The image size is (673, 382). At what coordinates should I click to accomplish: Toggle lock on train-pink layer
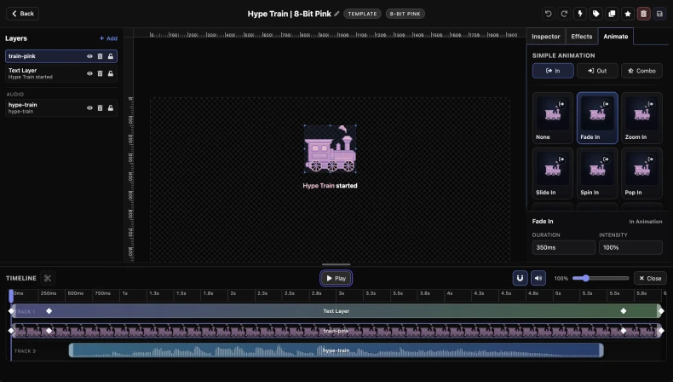coord(111,56)
